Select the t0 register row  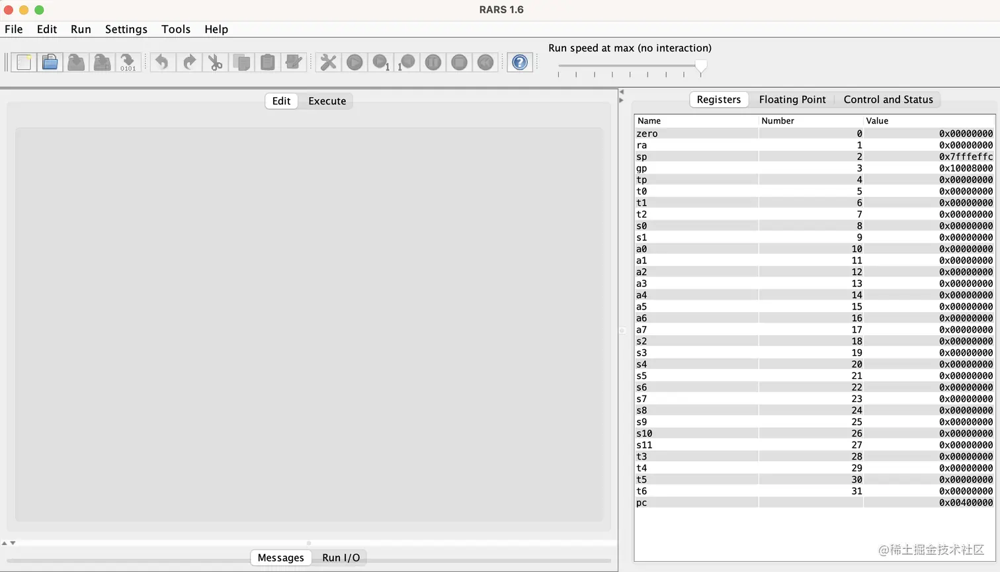click(x=815, y=192)
